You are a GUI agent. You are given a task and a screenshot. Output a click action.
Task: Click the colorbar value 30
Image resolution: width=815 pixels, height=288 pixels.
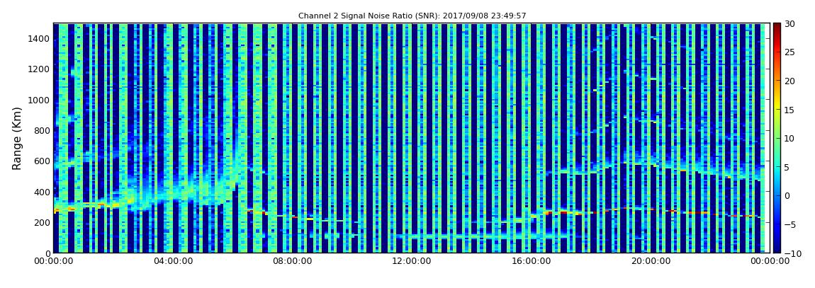(x=789, y=24)
